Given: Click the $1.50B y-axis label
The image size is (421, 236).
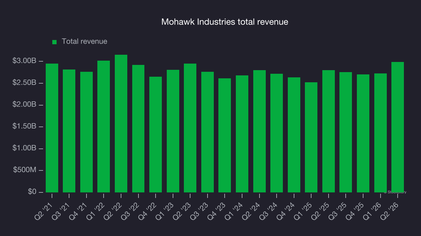Looking at the screenshot, I should [x=24, y=126].
